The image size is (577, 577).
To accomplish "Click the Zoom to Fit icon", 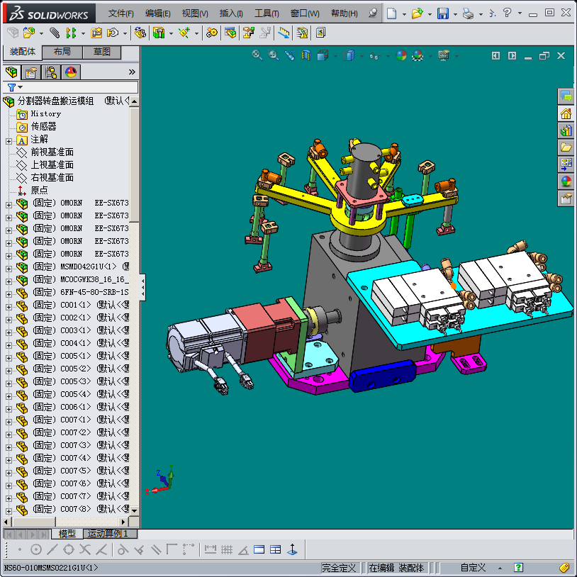I will coord(257,55).
